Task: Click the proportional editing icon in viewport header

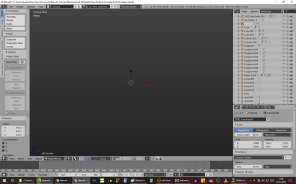Action: (x=138, y=158)
